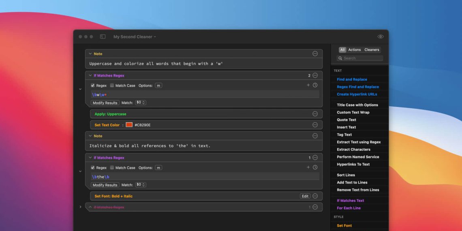
Task: Click Modify Results button in second regex block
Action: (x=105, y=185)
